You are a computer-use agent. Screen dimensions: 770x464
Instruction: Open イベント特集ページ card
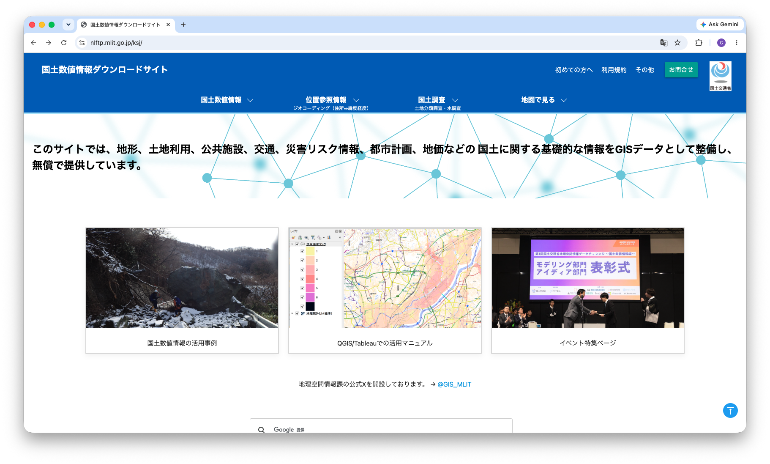tap(588, 291)
